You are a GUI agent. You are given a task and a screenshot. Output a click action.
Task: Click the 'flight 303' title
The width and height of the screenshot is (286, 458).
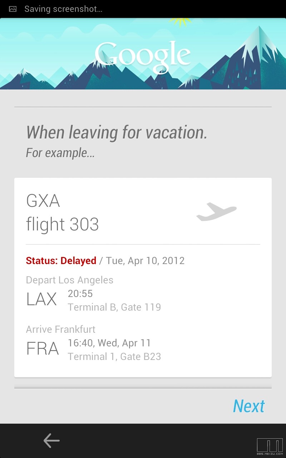63,224
